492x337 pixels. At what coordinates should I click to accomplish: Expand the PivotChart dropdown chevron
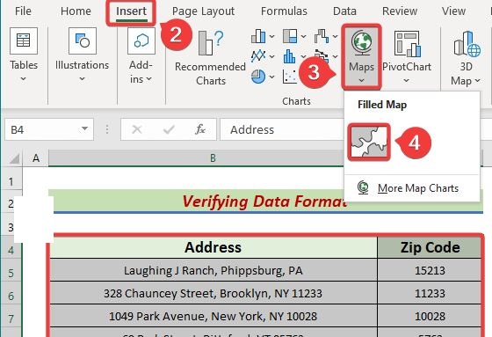(x=406, y=80)
